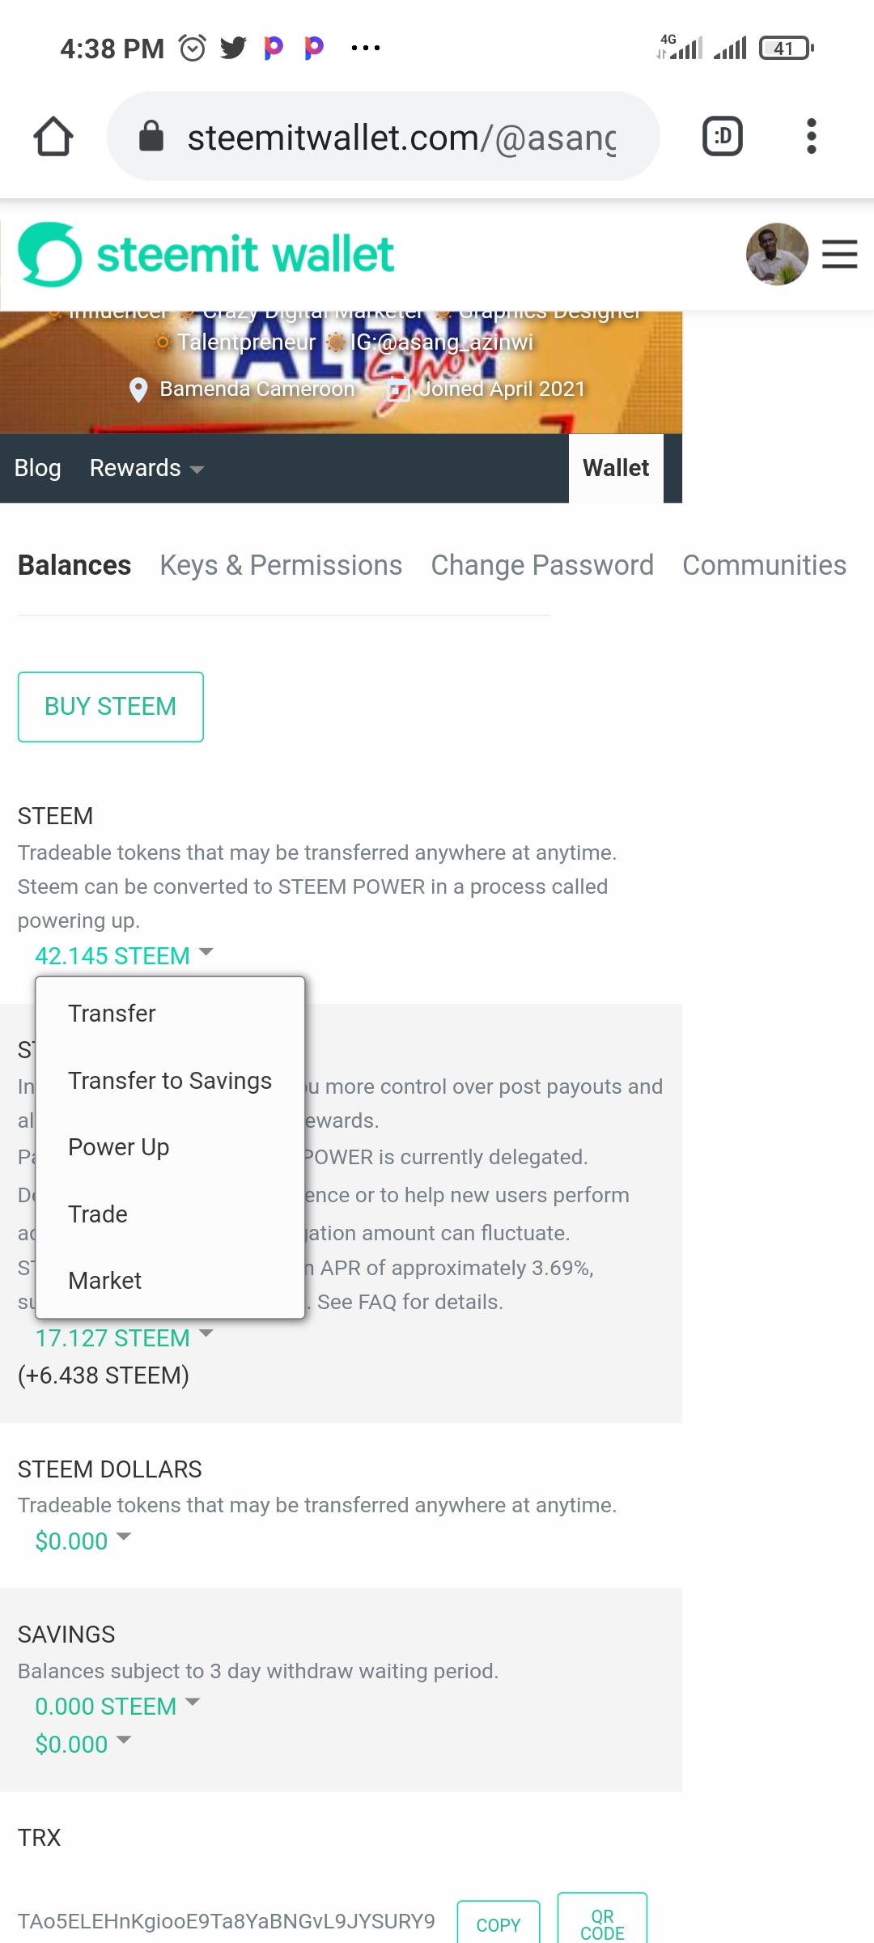The image size is (874, 1943).
Task: Open the Change Password tab
Action: pos(541,565)
